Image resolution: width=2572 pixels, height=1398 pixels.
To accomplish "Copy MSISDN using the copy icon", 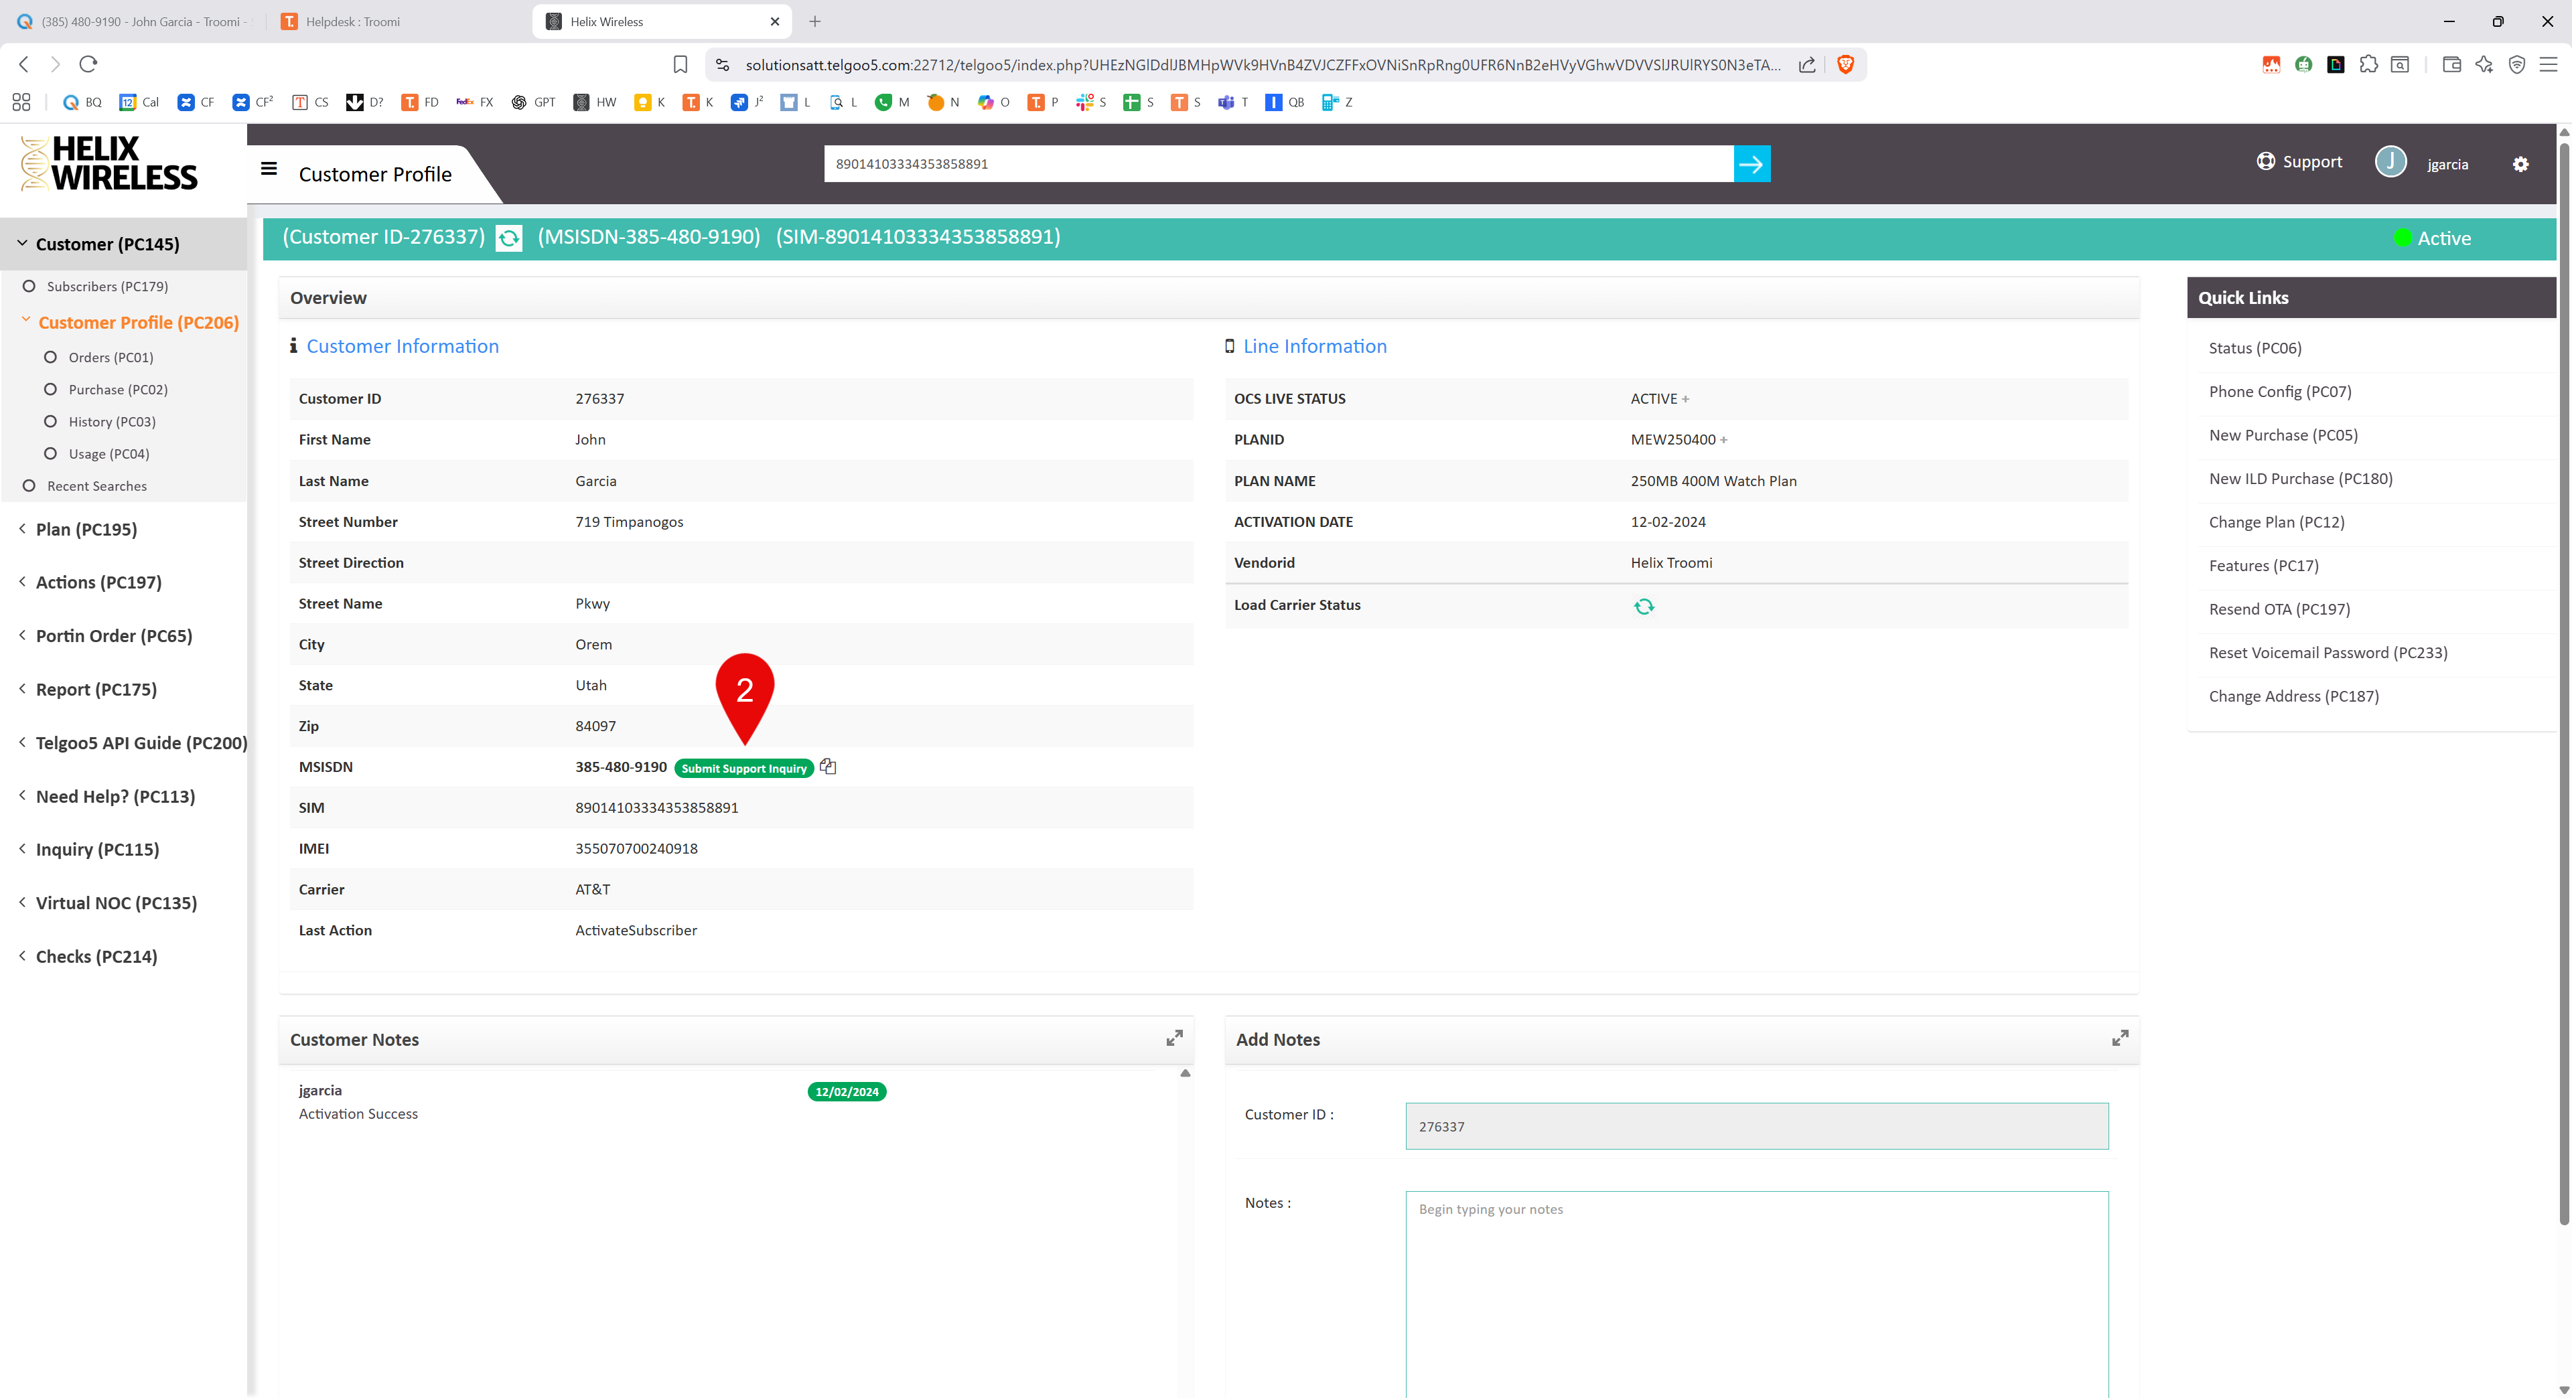I will pos(828,767).
